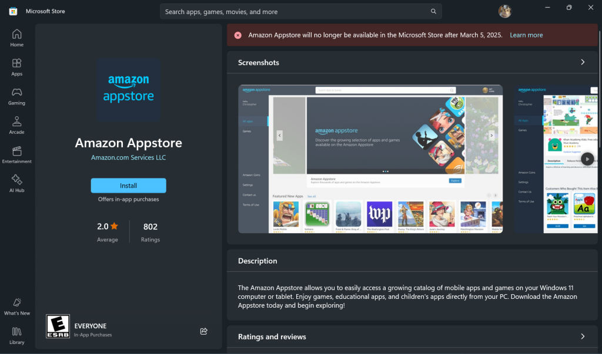Open the AI Hub section
Image resolution: width=602 pixels, height=354 pixels.
click(16, 184)
